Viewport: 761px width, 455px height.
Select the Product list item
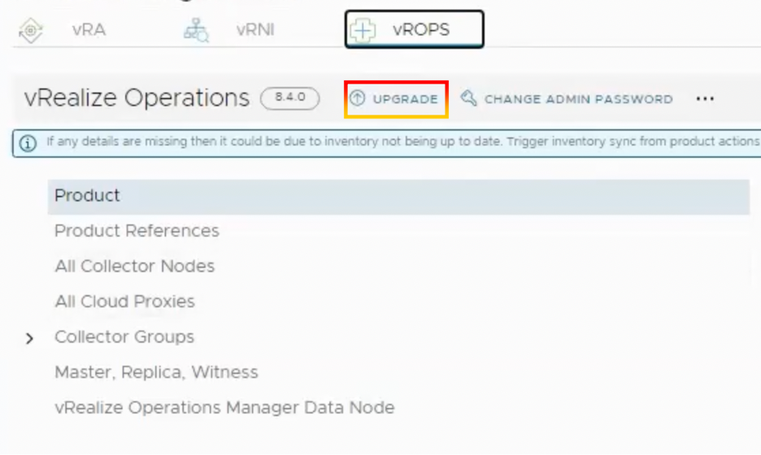click(88, 196)
